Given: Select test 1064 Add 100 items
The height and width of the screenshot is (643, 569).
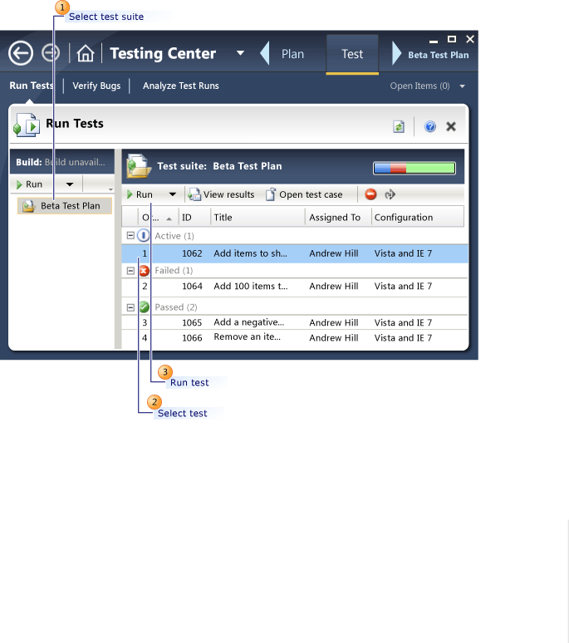Looking at the screenshot, I should [x=295, y=287].
